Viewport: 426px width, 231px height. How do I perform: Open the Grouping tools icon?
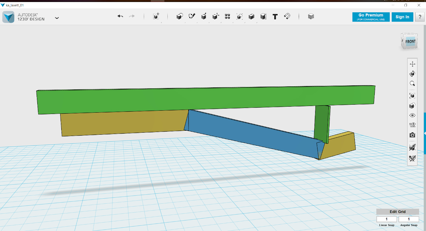239,16
